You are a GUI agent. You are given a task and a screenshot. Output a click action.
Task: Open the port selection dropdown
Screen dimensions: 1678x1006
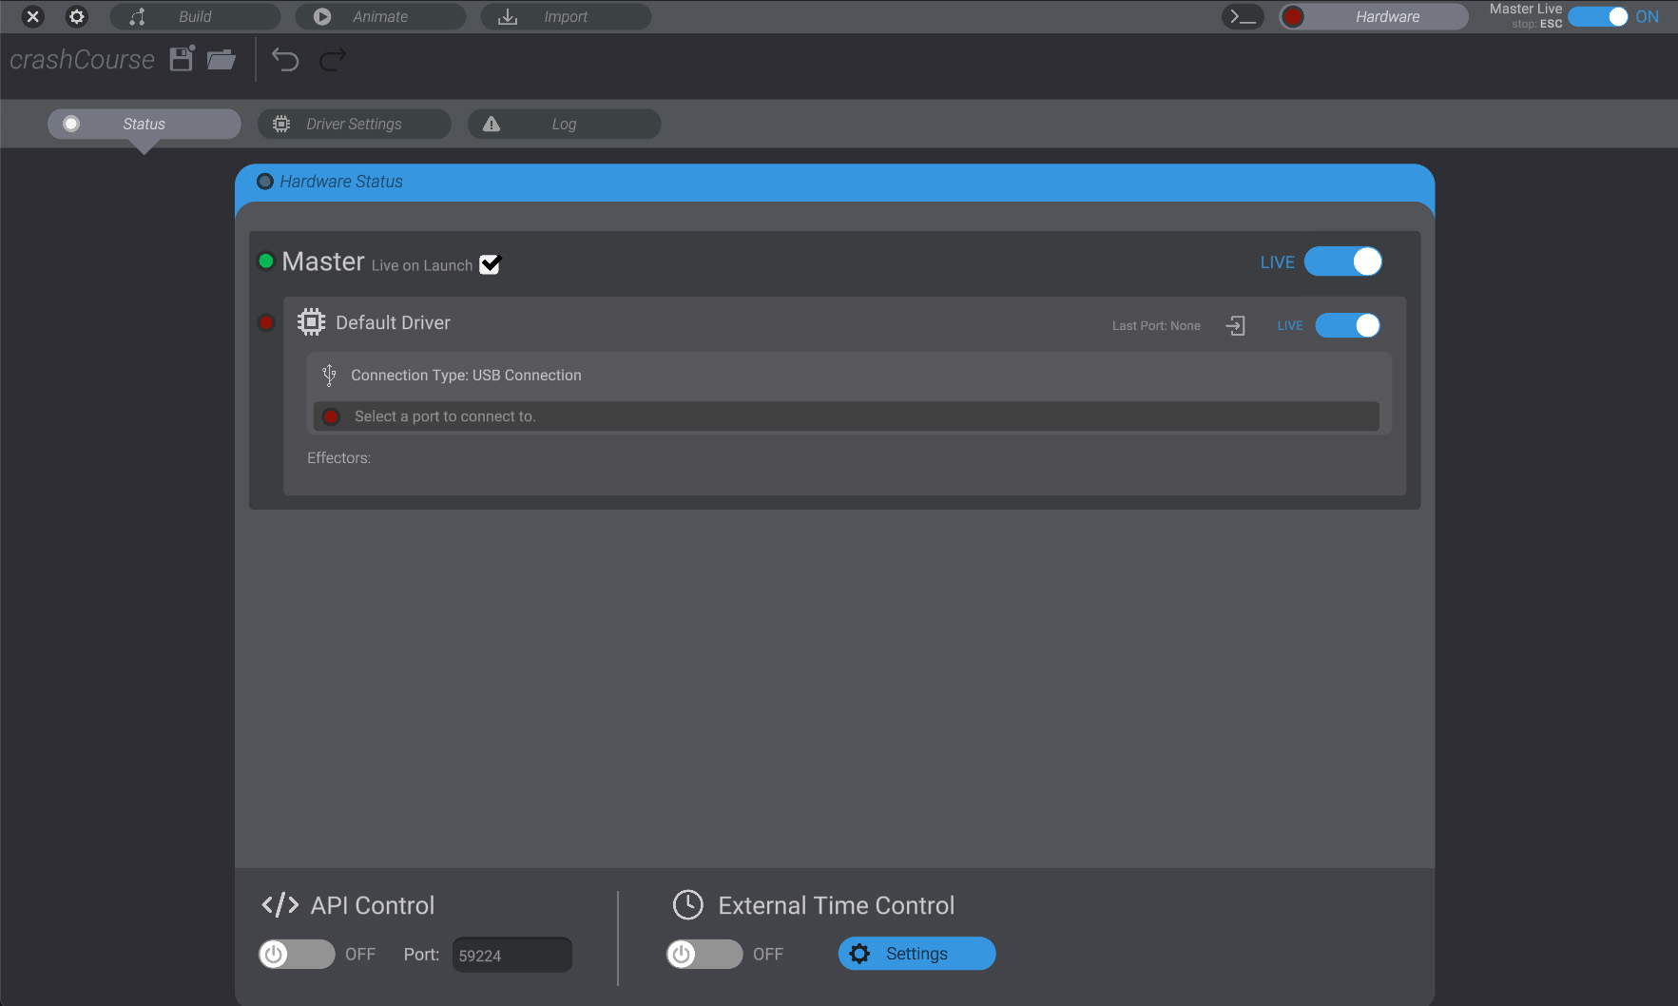tap(845, 416)
